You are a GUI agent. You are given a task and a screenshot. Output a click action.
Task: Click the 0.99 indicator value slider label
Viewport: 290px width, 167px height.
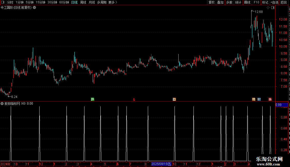(282, 105)
